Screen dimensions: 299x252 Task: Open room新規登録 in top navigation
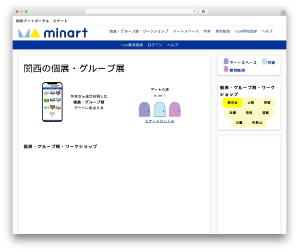246,31
